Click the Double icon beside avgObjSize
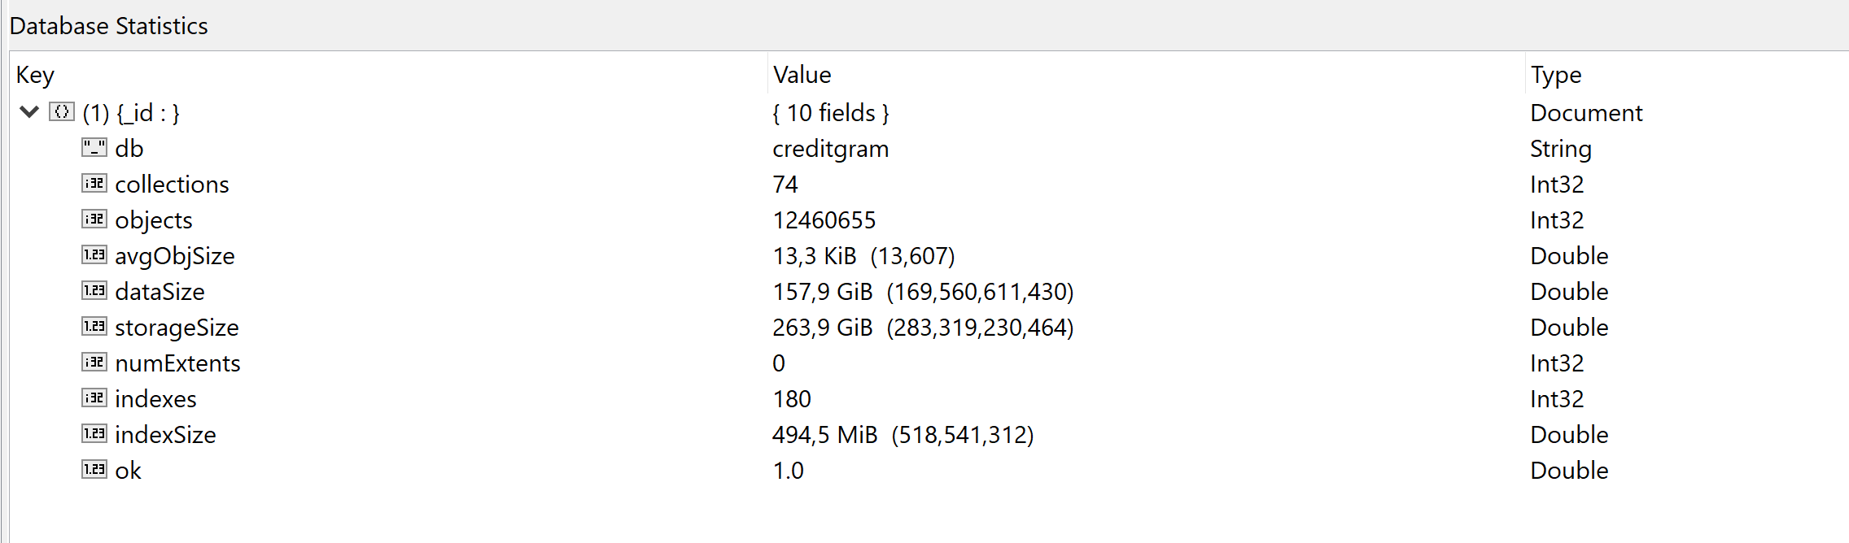Screen dimensions: 1849x543 [x=94, y=255]
